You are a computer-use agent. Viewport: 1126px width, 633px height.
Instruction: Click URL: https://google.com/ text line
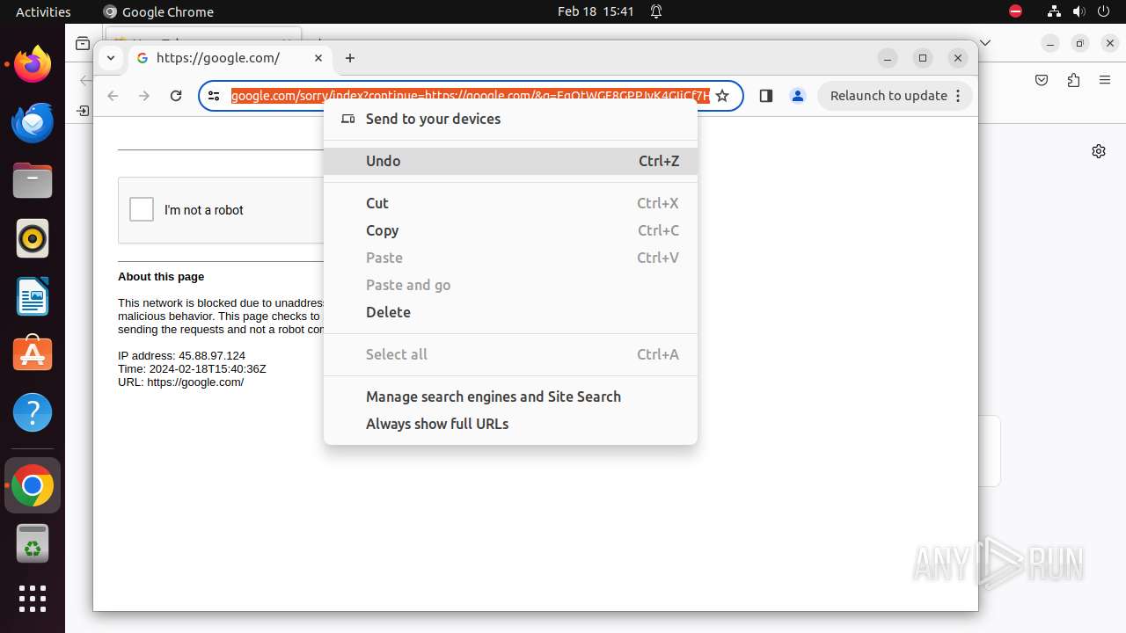181,382
